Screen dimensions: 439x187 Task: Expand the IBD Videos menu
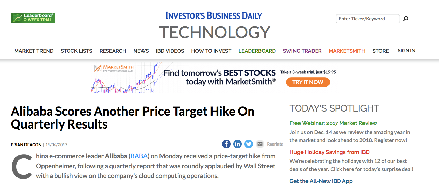pyautogui.click(x=170, y=51)
